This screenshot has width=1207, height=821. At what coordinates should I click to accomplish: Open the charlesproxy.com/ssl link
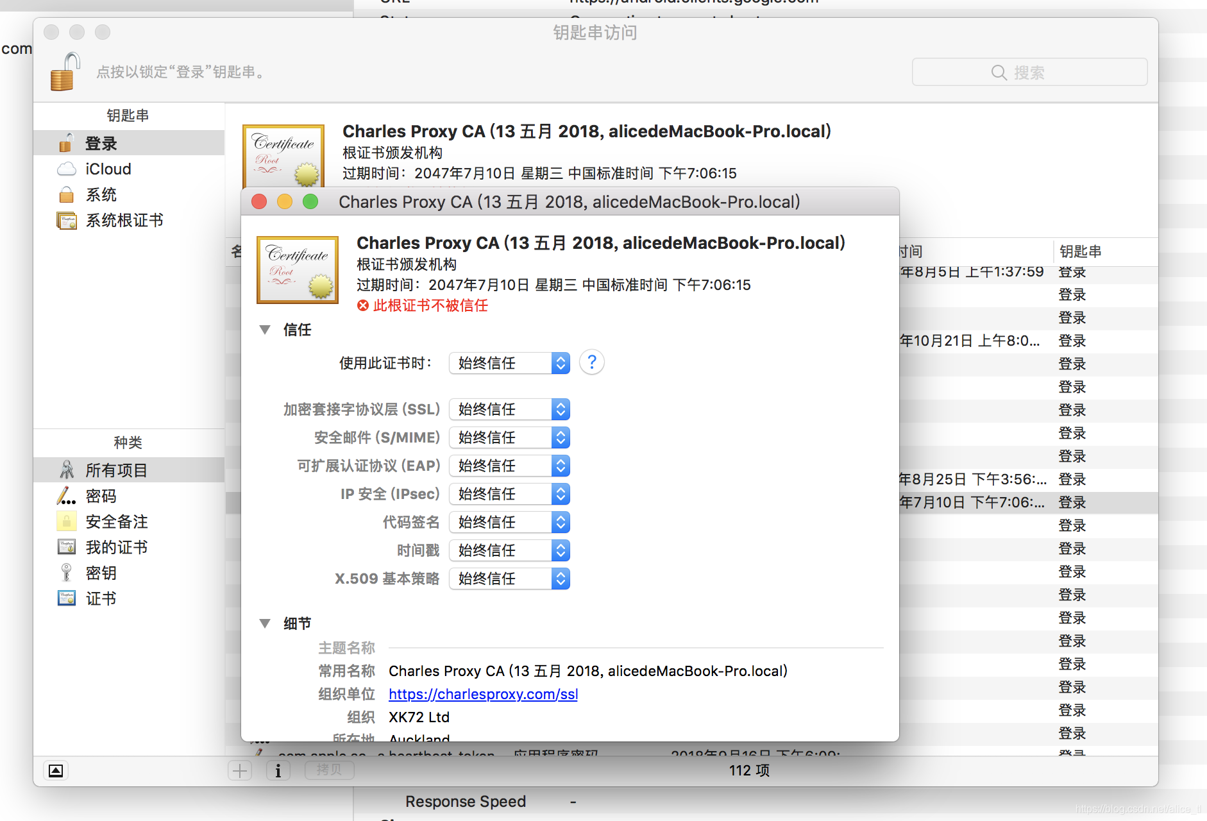point(483,694)
